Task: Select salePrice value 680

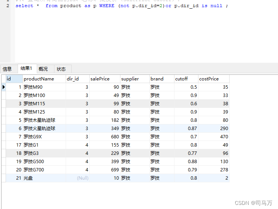Action: [x=105, y=137]
